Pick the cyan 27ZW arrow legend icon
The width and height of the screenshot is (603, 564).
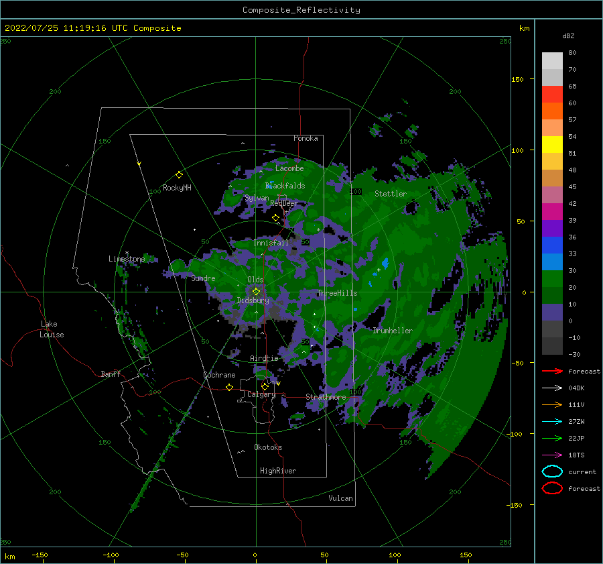click(x=552, y=422)
